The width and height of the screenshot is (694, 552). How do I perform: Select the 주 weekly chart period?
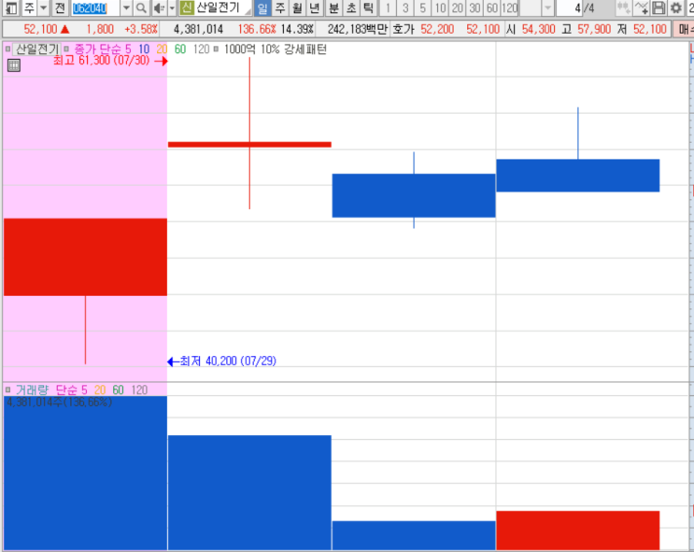point(279,8)
